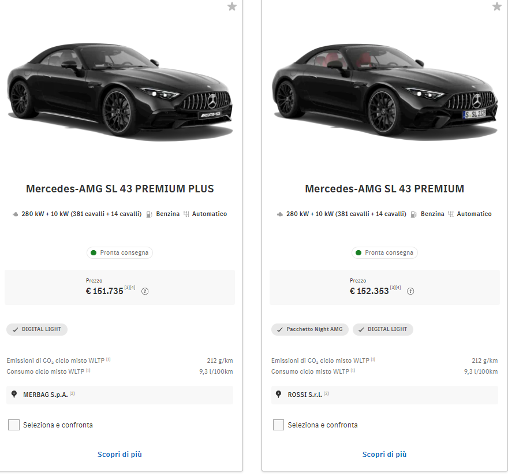Open the black SL 43 PREMIUM PLUS car image
This screenshot has height=476, width=508.
click(x=120, y=92)
